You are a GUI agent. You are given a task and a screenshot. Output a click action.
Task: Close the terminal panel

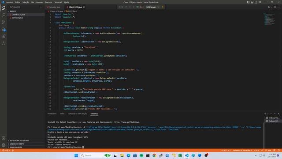(279, 114)
